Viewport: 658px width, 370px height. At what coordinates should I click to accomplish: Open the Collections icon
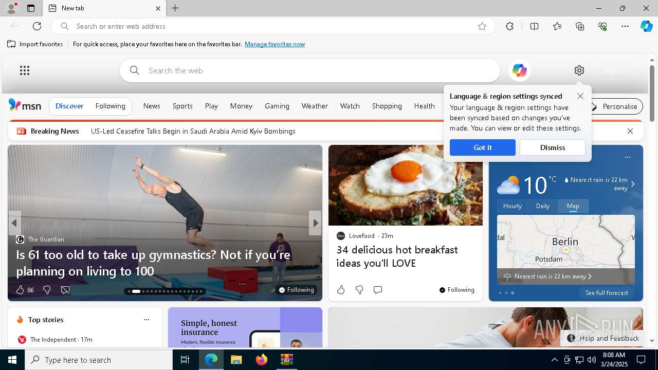580,26
